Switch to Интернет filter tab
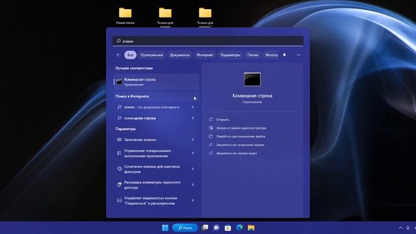 205,55
